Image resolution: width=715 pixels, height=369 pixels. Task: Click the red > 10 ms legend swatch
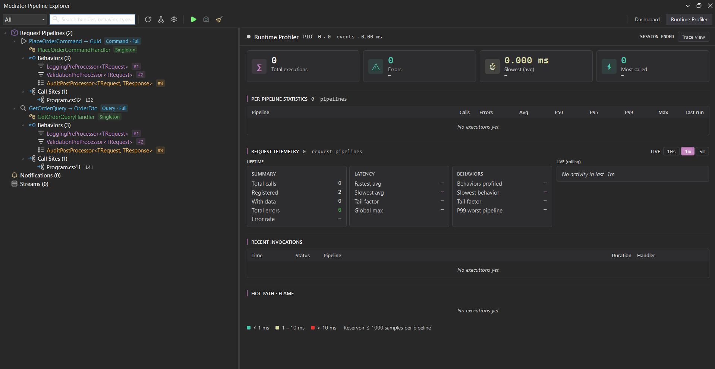point(313,328)
